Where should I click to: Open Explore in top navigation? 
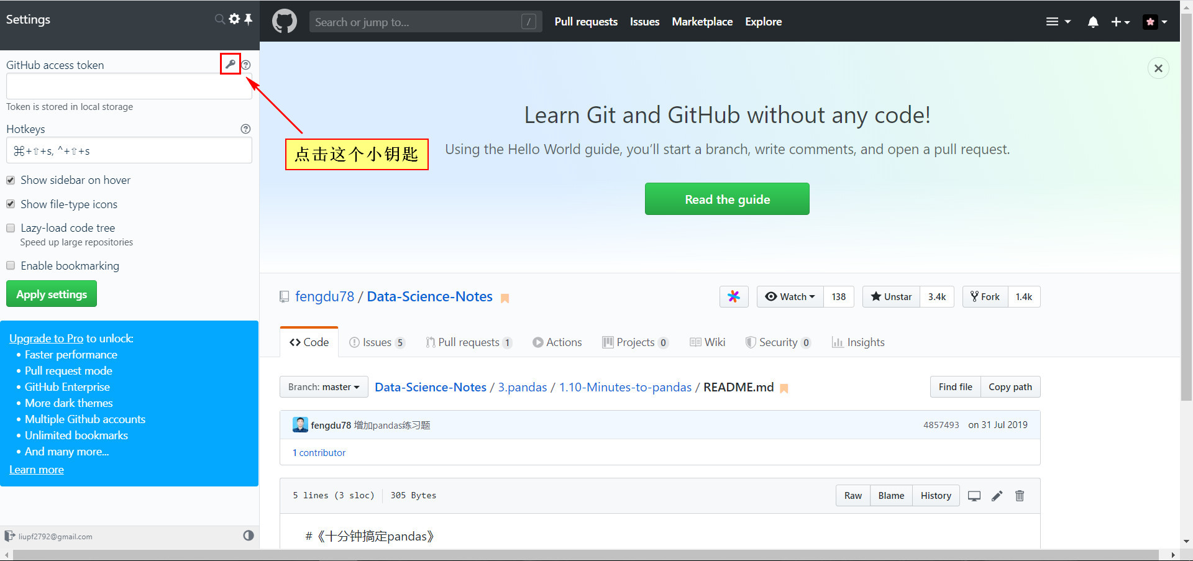tap(763, 22)
